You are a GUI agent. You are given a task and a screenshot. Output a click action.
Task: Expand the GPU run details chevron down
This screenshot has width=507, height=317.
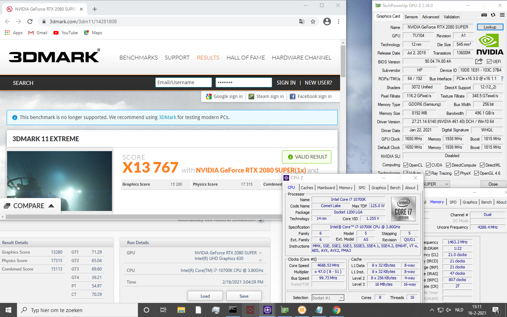click(260, 260)
